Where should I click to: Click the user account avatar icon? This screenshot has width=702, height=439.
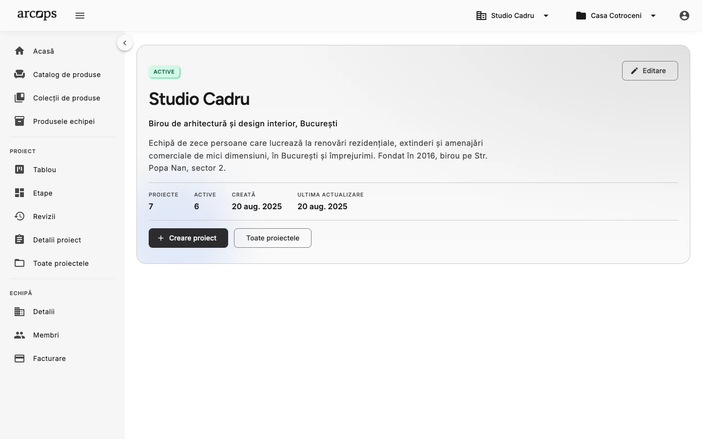pos(684,16)
